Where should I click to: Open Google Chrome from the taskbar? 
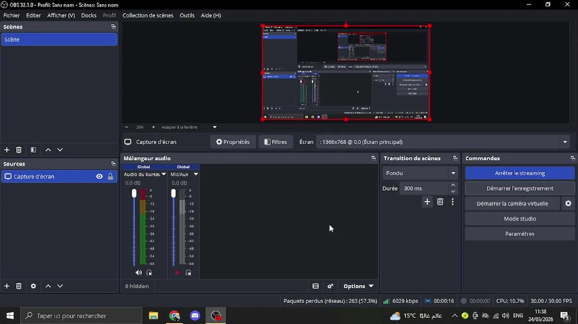point(174,316)
